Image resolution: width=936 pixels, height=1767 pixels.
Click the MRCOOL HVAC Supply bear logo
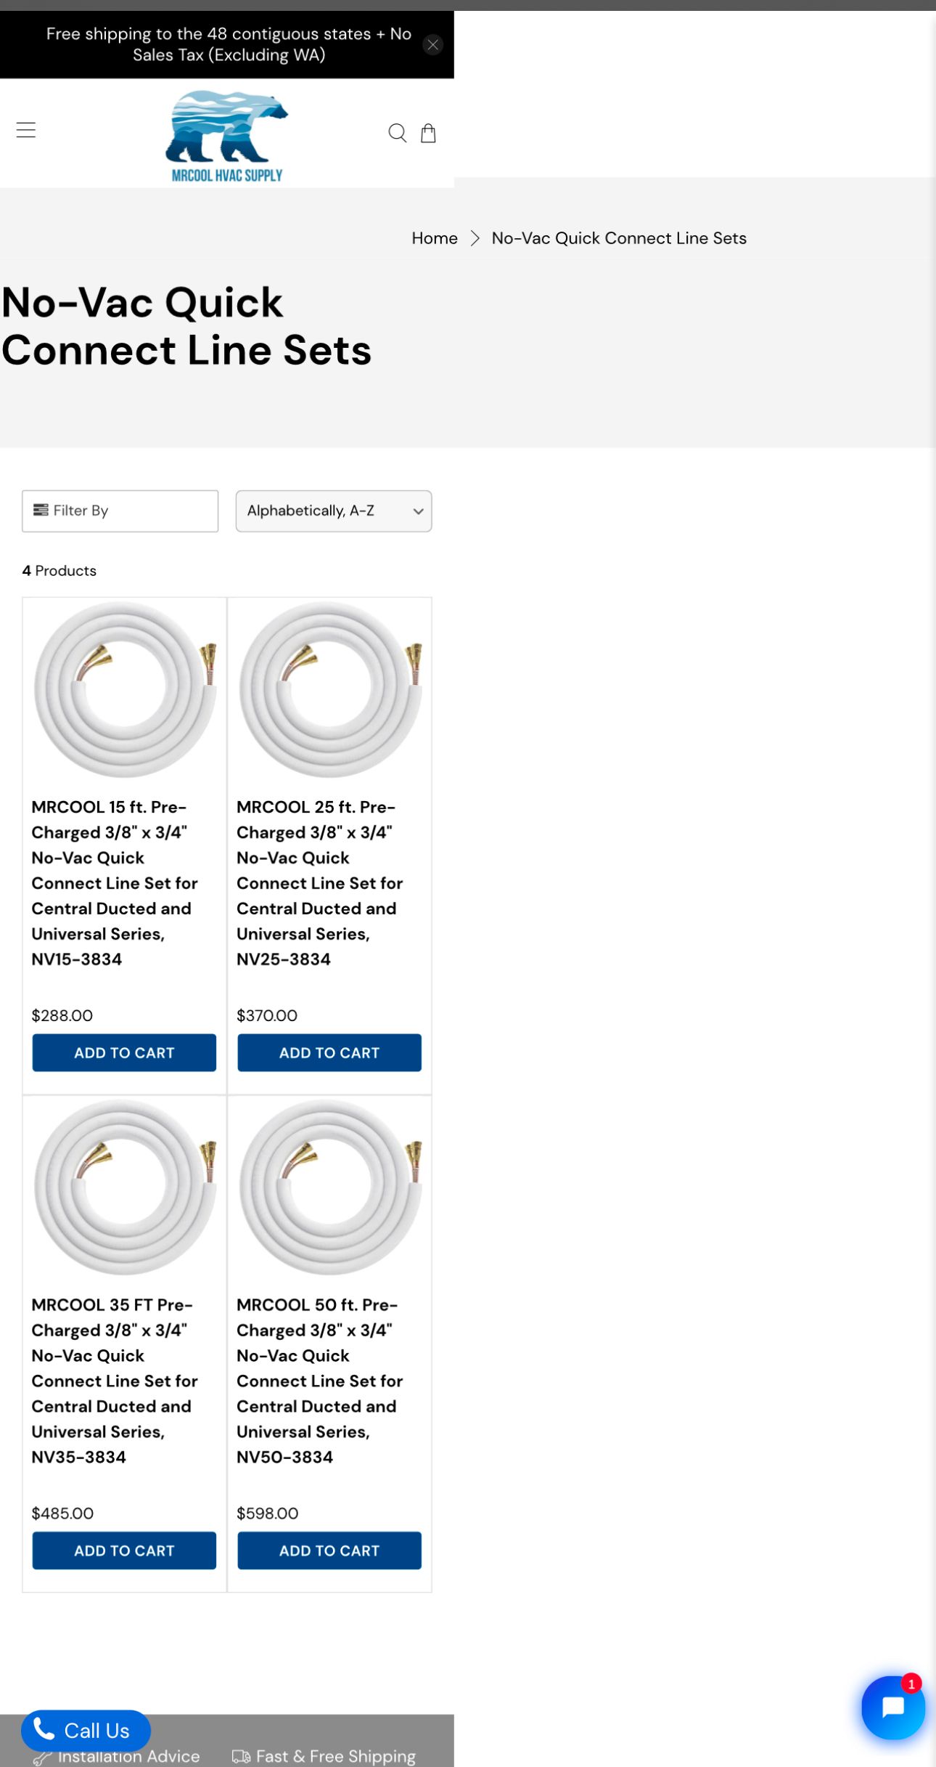(x=227, y=136)
